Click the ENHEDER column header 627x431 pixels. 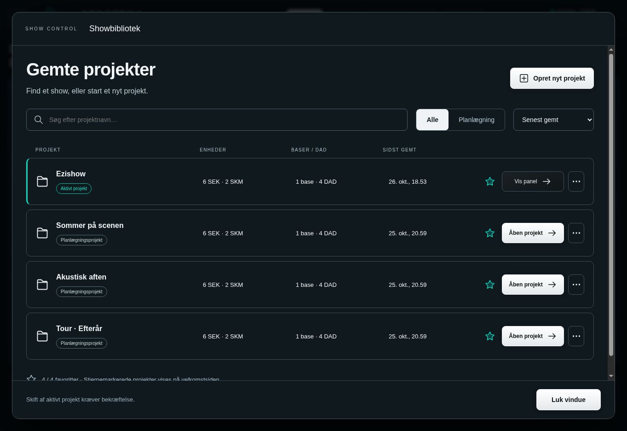click(x=213, y=150)
